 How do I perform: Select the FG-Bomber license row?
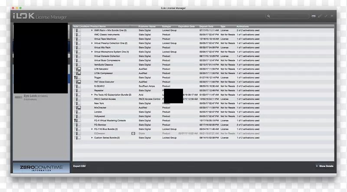coord(203,125)
